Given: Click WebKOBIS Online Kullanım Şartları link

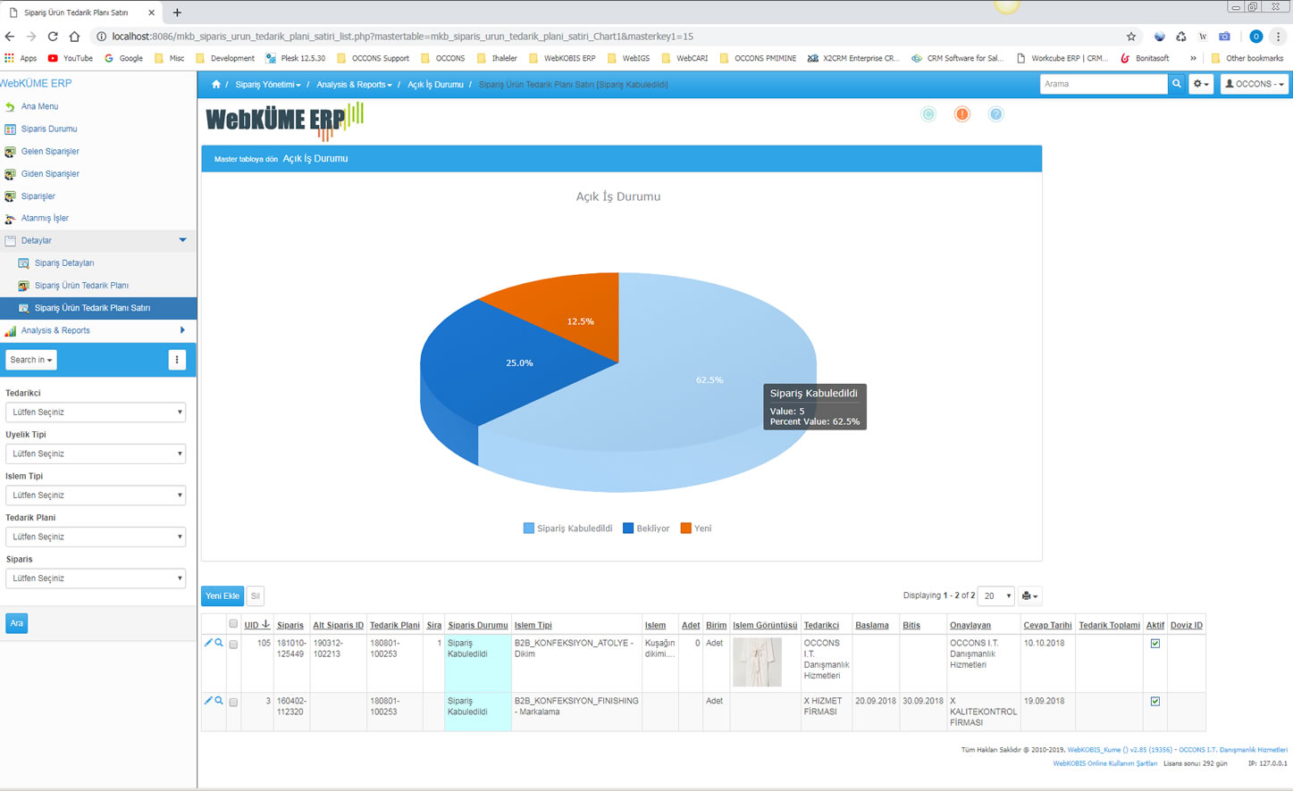Looking at the screenshot, I should [1104, 764].
